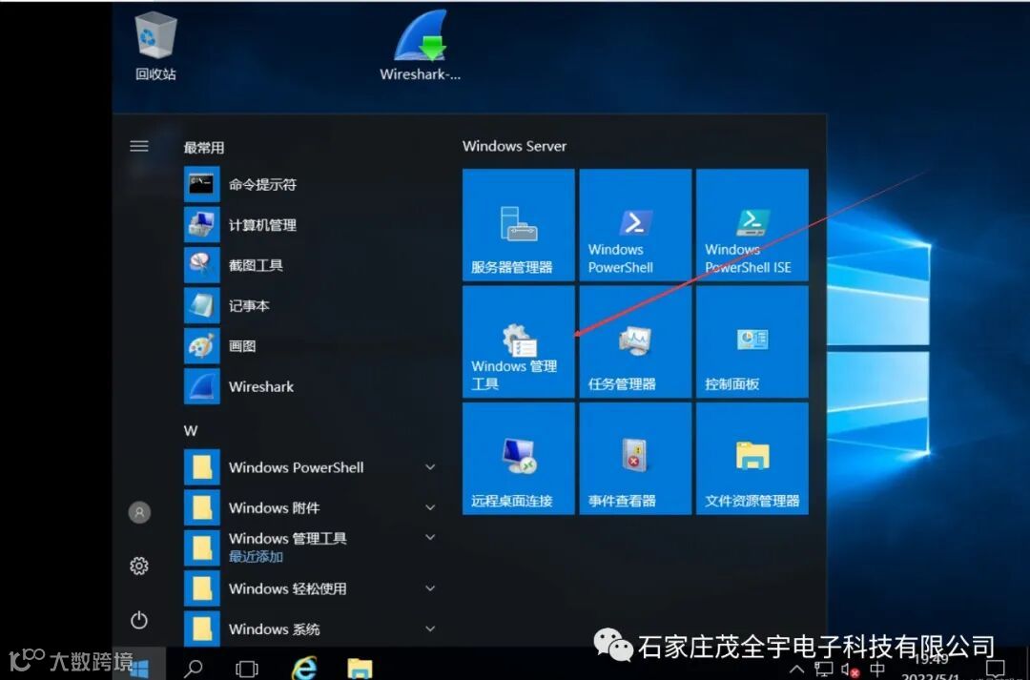Expand the Windows PowerShell folder chevron

430,467
